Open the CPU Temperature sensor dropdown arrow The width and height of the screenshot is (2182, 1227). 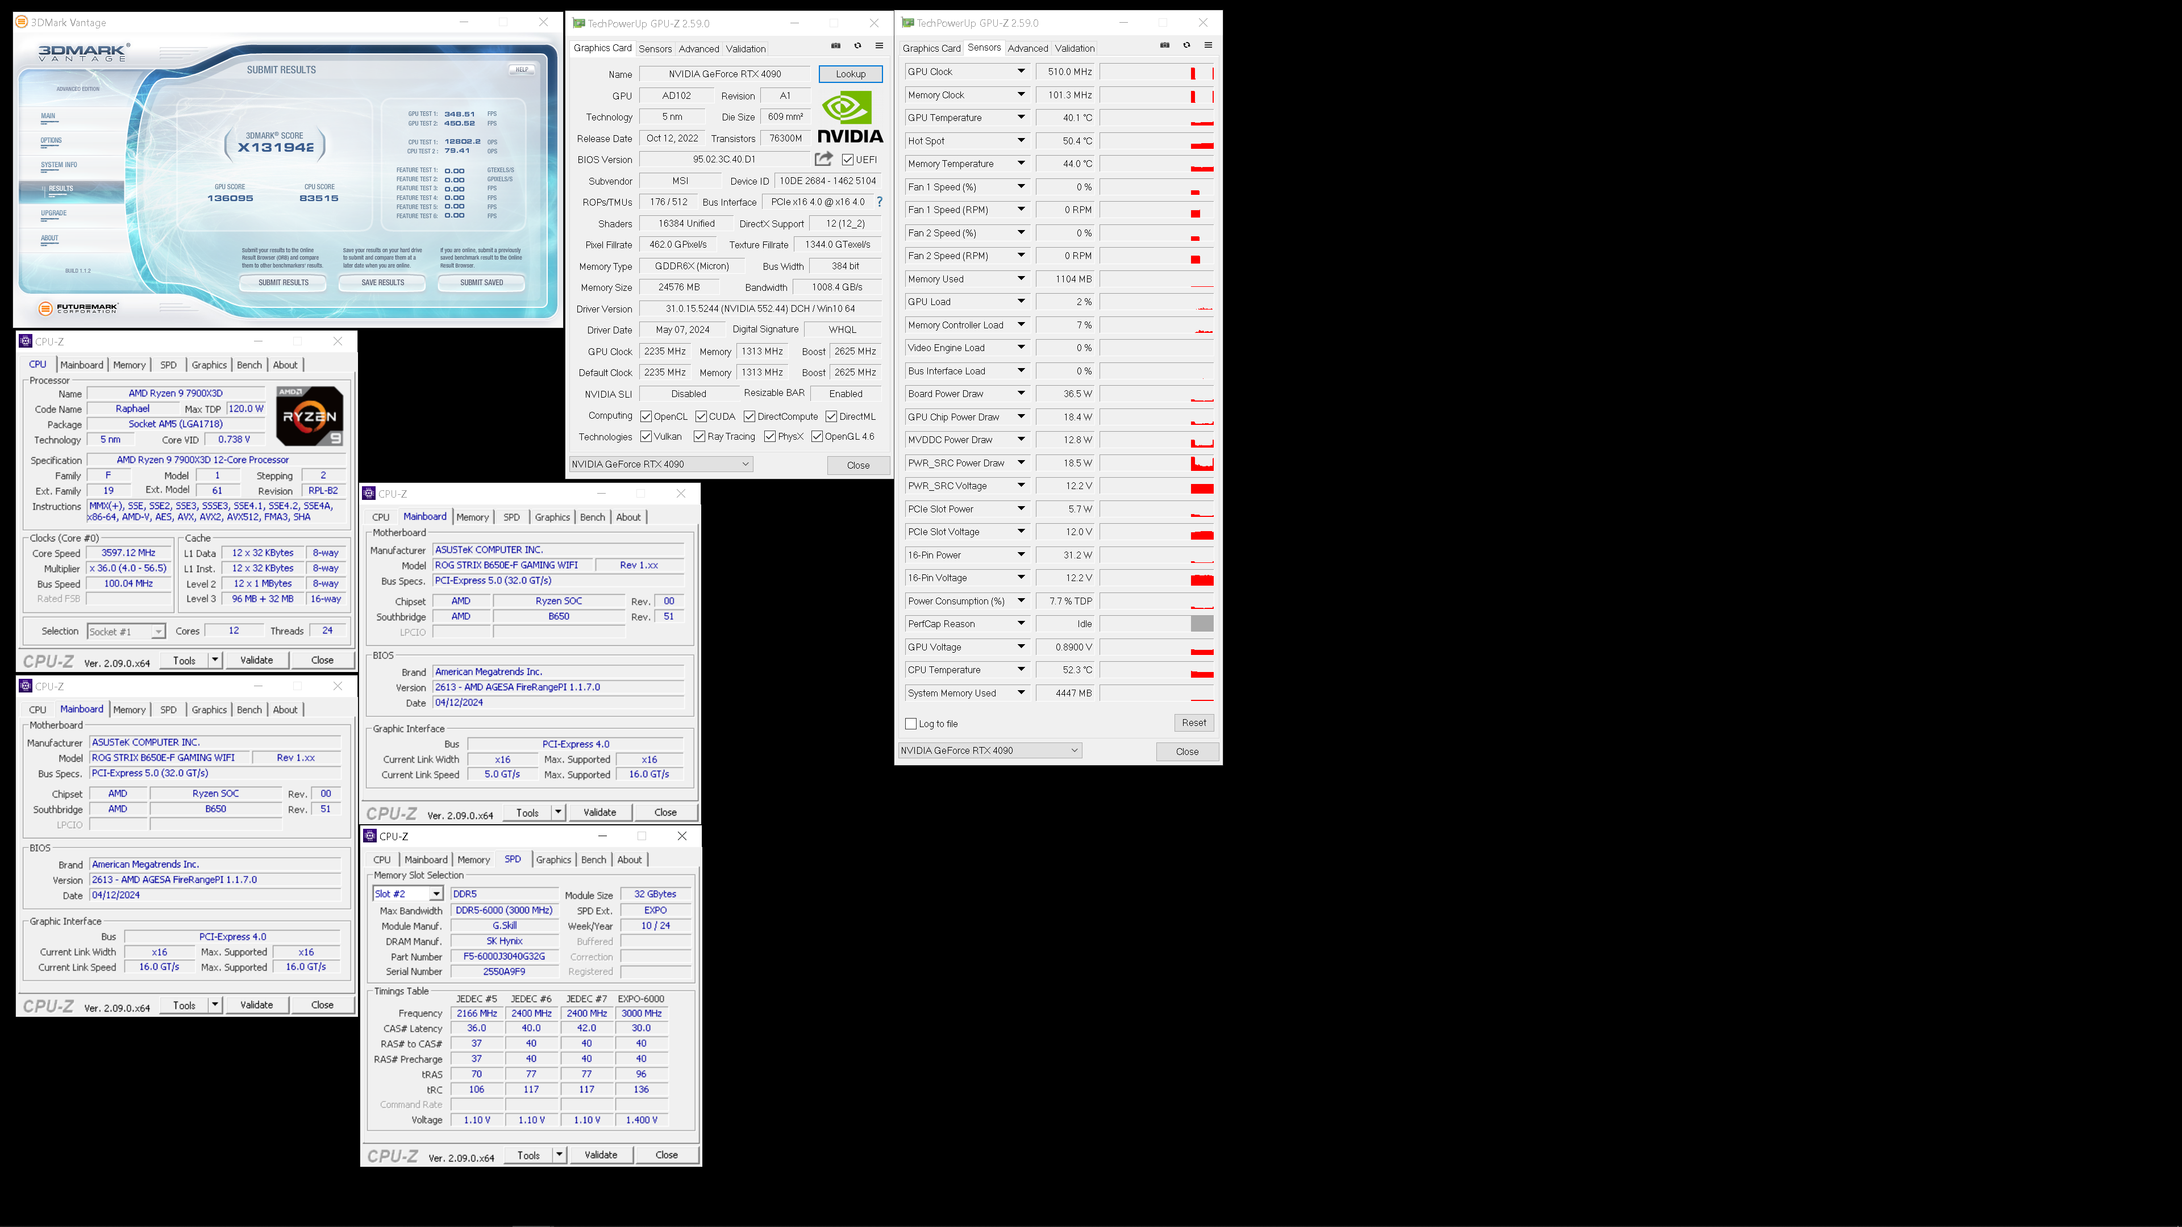[1021, 670]
